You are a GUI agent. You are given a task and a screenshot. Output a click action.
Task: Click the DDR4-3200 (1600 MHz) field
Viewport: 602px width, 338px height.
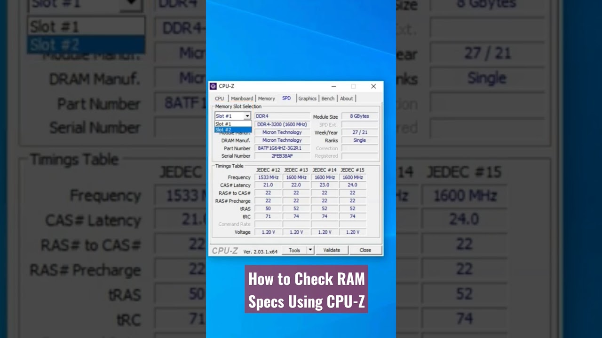[282, 124]
